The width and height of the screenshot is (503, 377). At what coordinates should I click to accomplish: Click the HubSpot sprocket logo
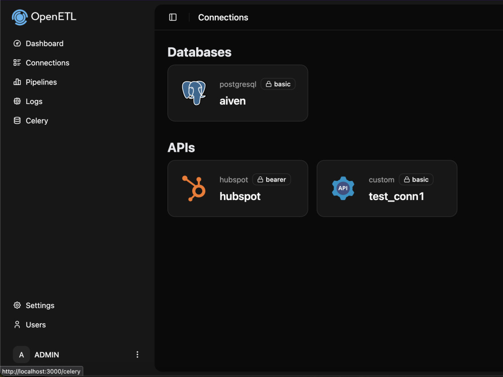coord(194,189)
